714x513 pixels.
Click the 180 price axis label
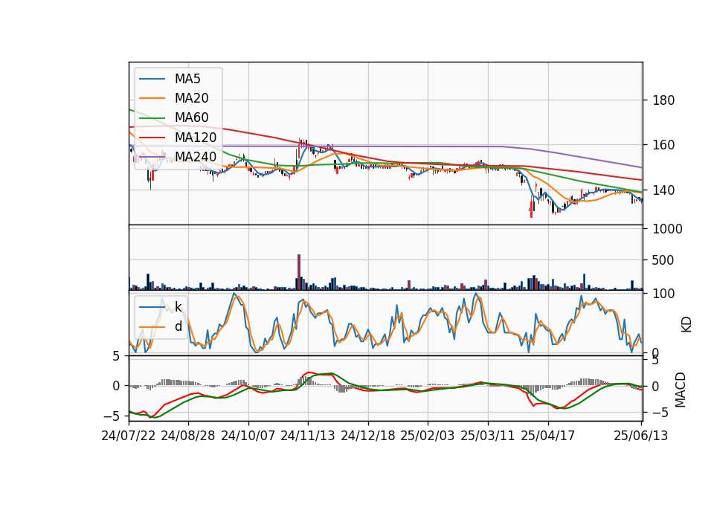point(663,100)
